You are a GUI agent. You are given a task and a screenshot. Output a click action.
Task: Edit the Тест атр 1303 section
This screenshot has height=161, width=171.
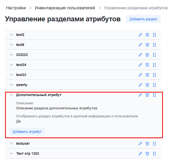pos(140,154)
